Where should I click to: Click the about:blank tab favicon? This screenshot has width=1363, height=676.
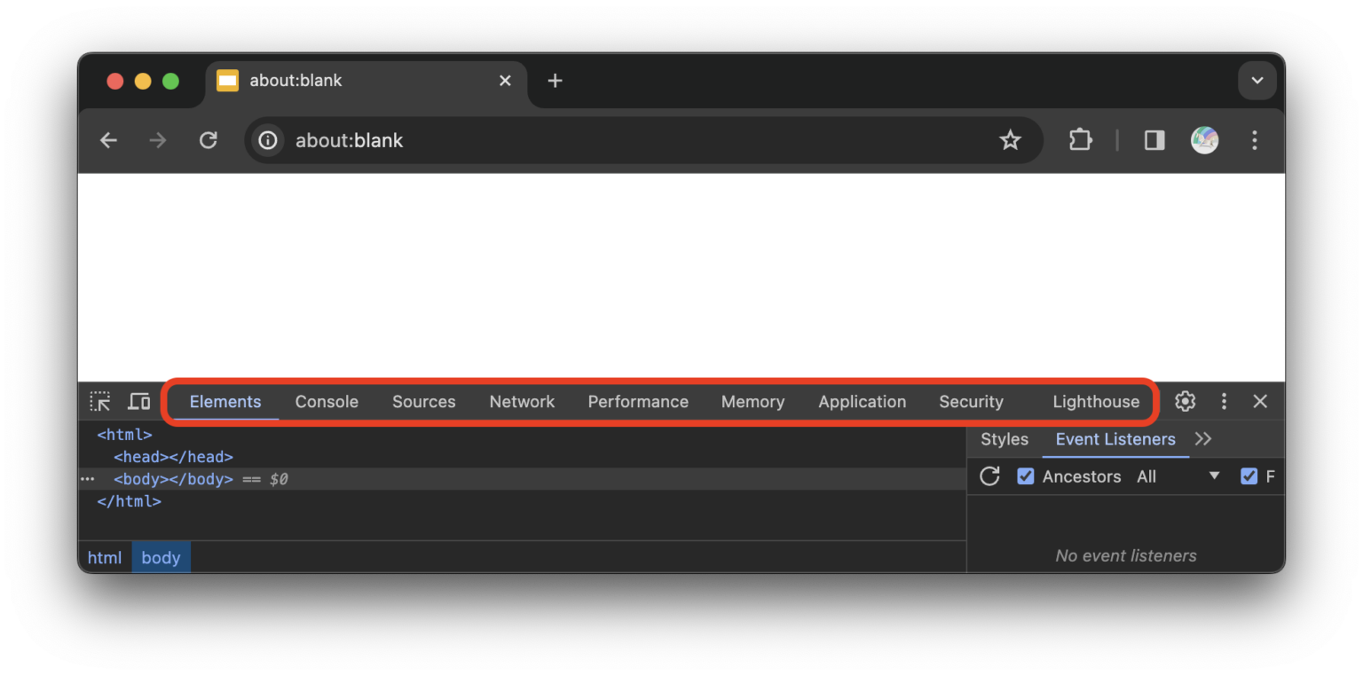[227, 81]
